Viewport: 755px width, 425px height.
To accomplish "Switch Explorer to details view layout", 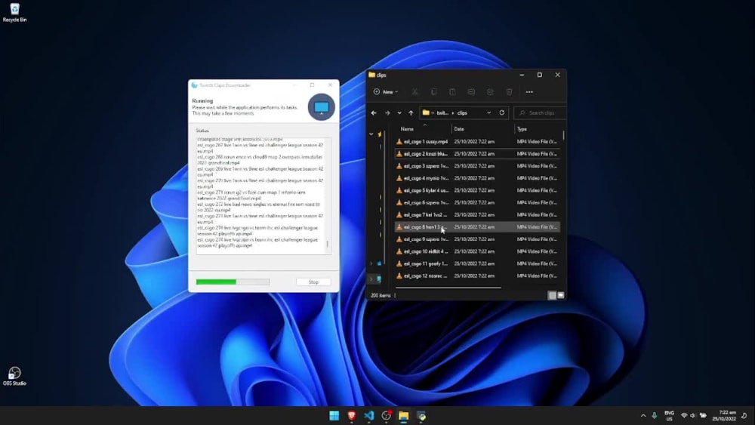I will pos(553,295).
